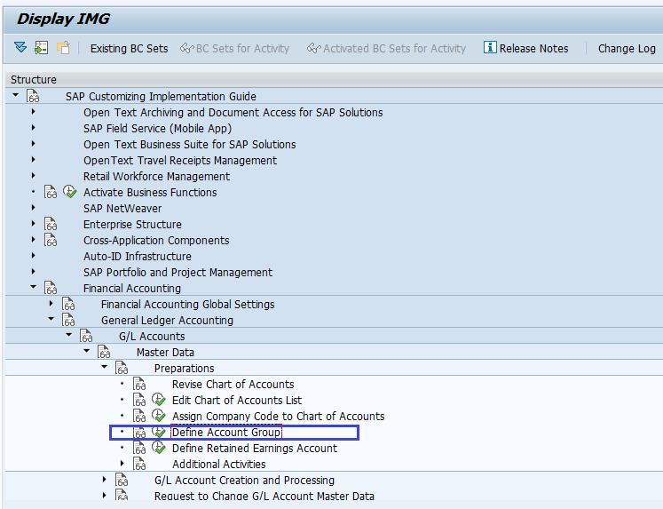Screen dimensions: 663x509
Task: Open documentation icon for Financial Accounting Global Settings
Action: point(68,304)
